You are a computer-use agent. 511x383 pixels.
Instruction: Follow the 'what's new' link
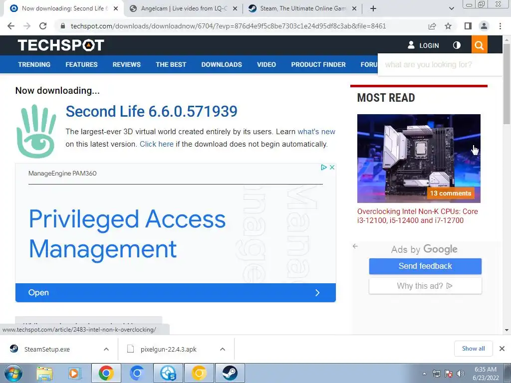click(x=316, y=132)
